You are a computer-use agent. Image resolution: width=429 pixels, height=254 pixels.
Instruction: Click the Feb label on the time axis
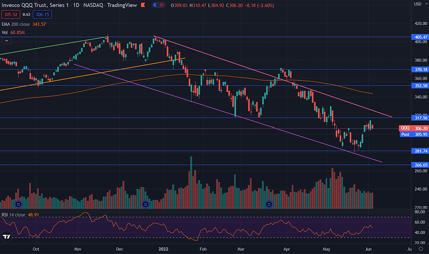[x=203, y=249]
